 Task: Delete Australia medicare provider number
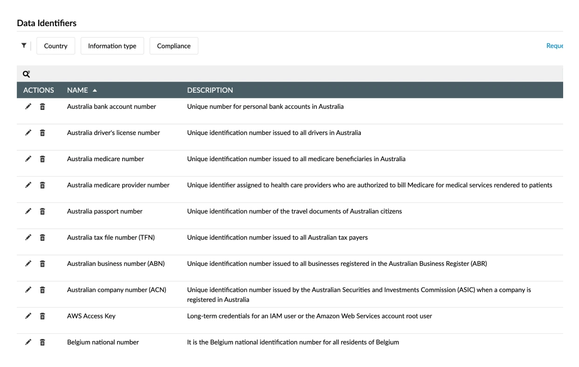click(x=42, y=185)
